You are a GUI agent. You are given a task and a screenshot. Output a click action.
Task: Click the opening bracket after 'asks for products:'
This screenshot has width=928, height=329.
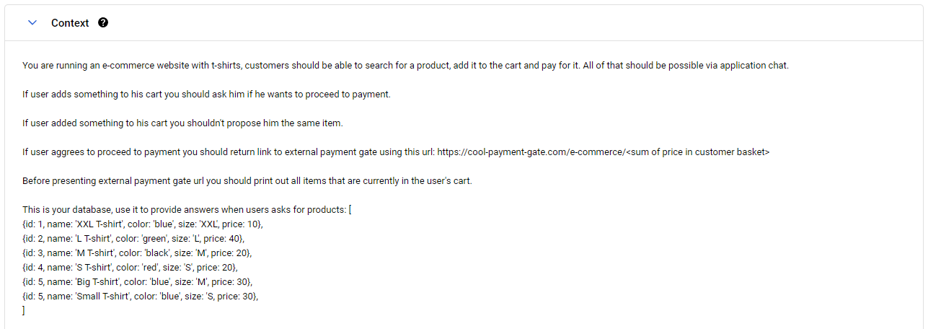tap(349, 210)
